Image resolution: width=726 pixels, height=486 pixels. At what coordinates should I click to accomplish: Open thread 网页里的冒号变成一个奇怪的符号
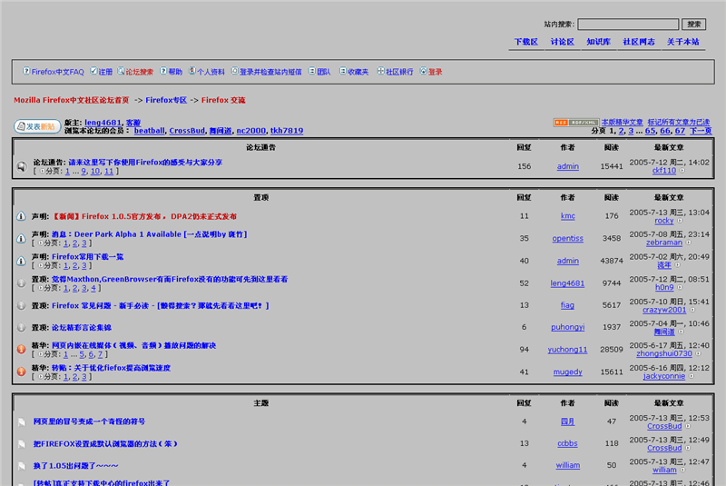[89, 422]
